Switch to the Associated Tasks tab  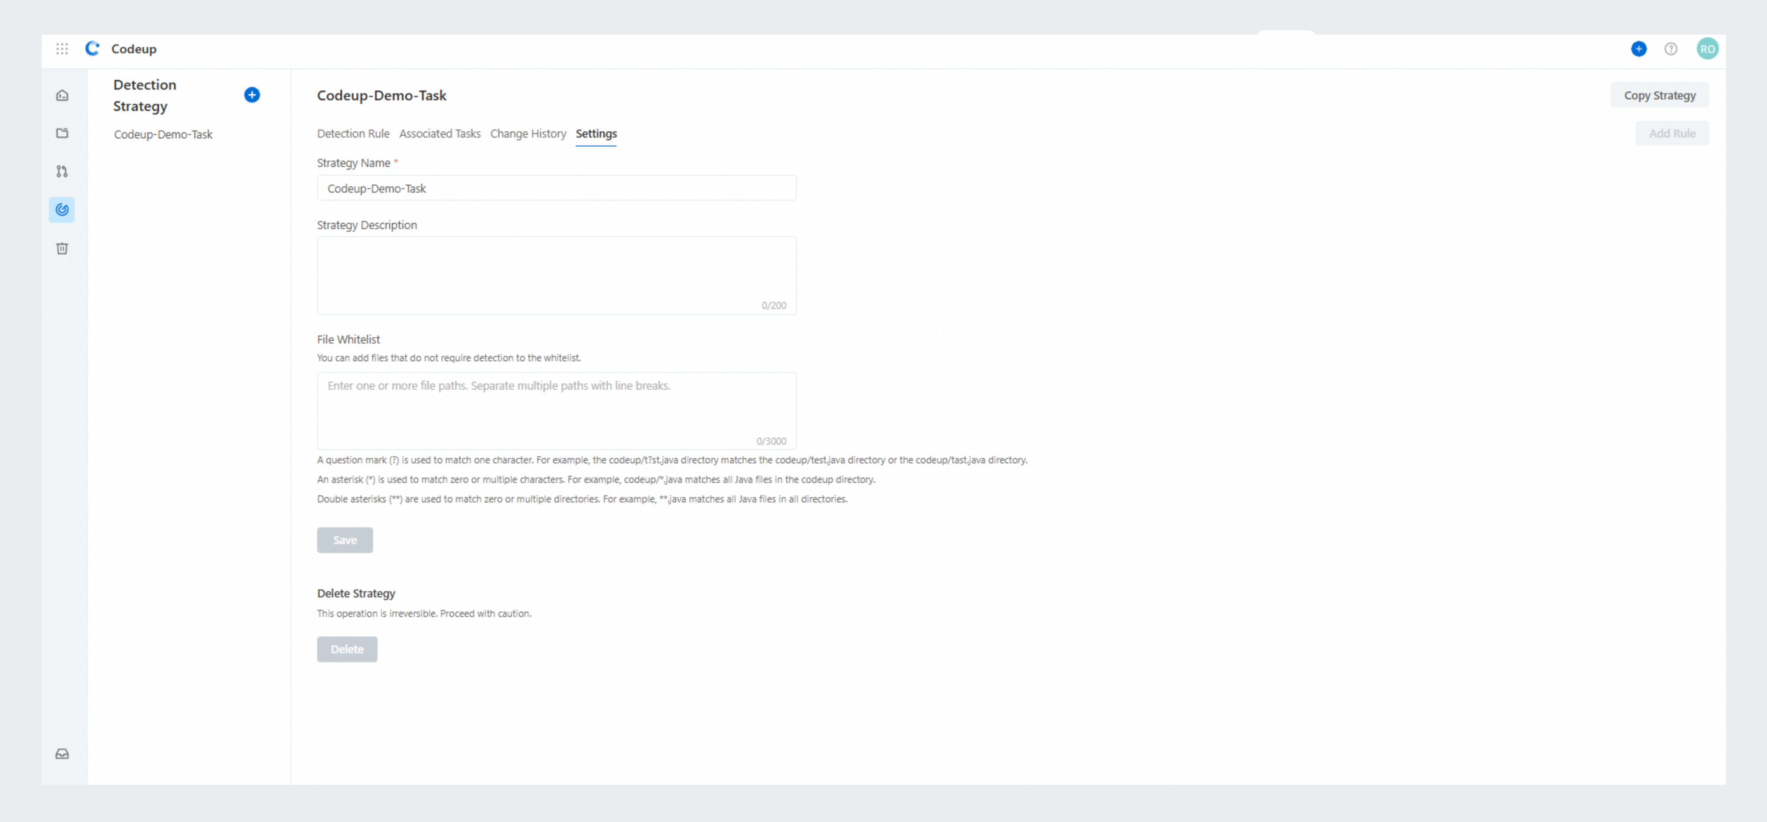[x=439, y=134]
